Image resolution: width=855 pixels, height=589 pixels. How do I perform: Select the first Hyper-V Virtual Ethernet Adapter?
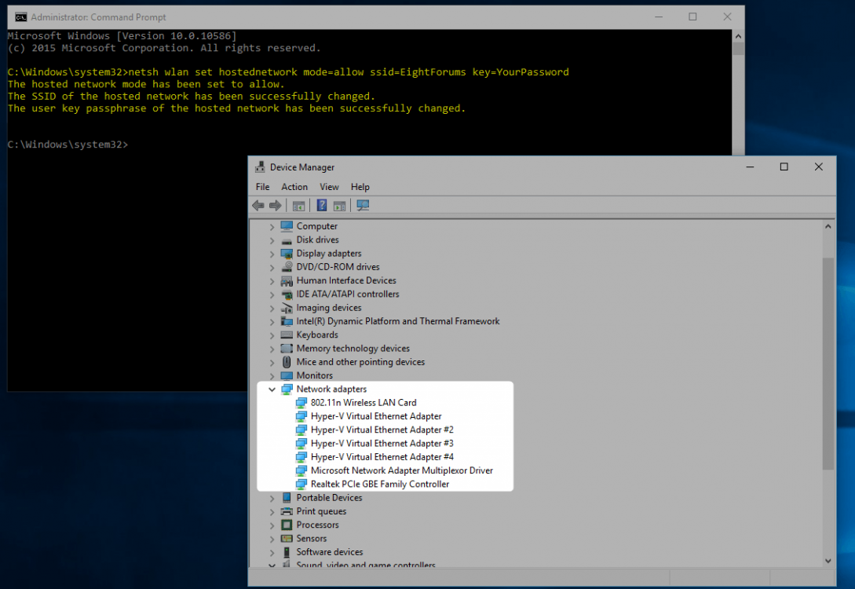(376, 416)
